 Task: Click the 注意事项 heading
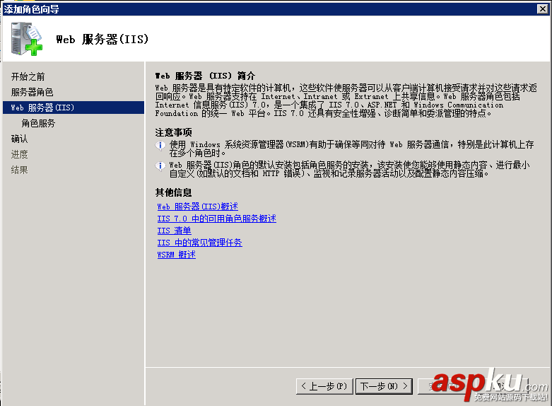click(x=173, y=132)
